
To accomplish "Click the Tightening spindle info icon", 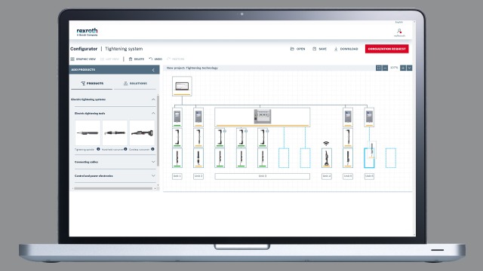I will (98, 149).
